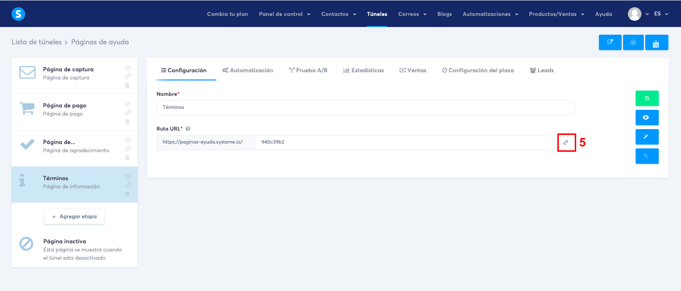Viewport: 681px width, 291px height.
Task: Open the funnel in a new tab icon
Action: click(x=610, y=42)
